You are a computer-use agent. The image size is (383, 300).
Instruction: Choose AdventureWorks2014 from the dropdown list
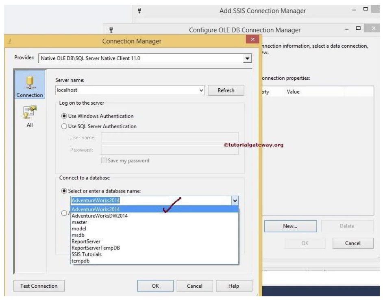click(x=155, y=209)
